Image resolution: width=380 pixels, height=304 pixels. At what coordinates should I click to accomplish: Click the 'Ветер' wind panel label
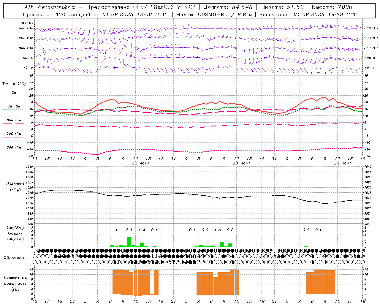pos(28,23)
